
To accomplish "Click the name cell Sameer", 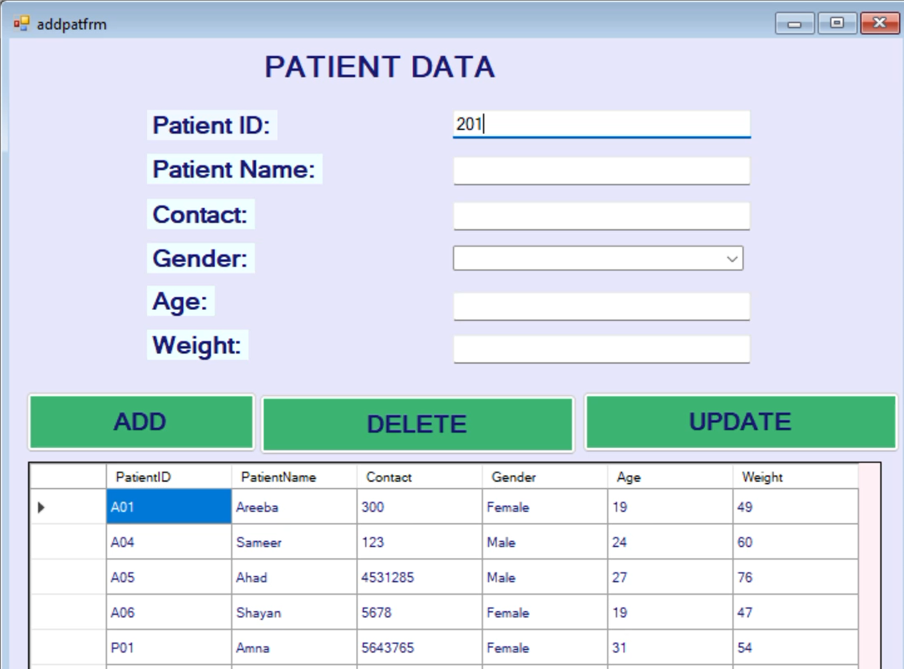I will (294, 542).
